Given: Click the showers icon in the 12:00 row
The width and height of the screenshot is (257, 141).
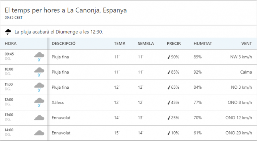Looking at the screenshot, I should click(x=39, y=102).
